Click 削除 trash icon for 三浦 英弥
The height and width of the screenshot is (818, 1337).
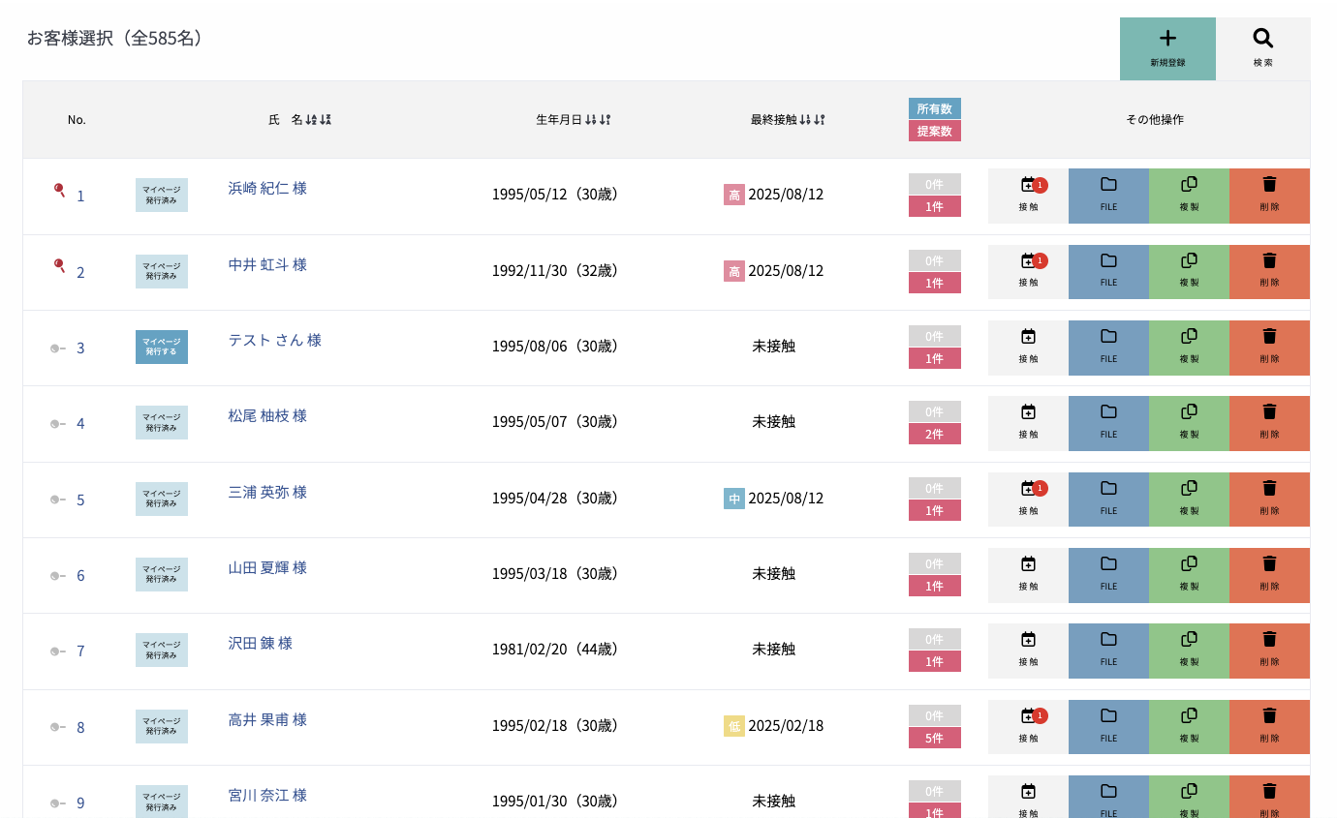pyautogui.click(x=1269, y=500)
